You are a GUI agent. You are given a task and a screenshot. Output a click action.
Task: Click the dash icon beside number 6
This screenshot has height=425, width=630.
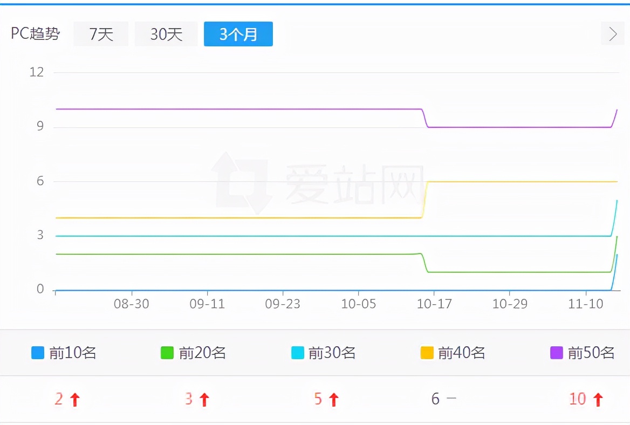(452, 399)
